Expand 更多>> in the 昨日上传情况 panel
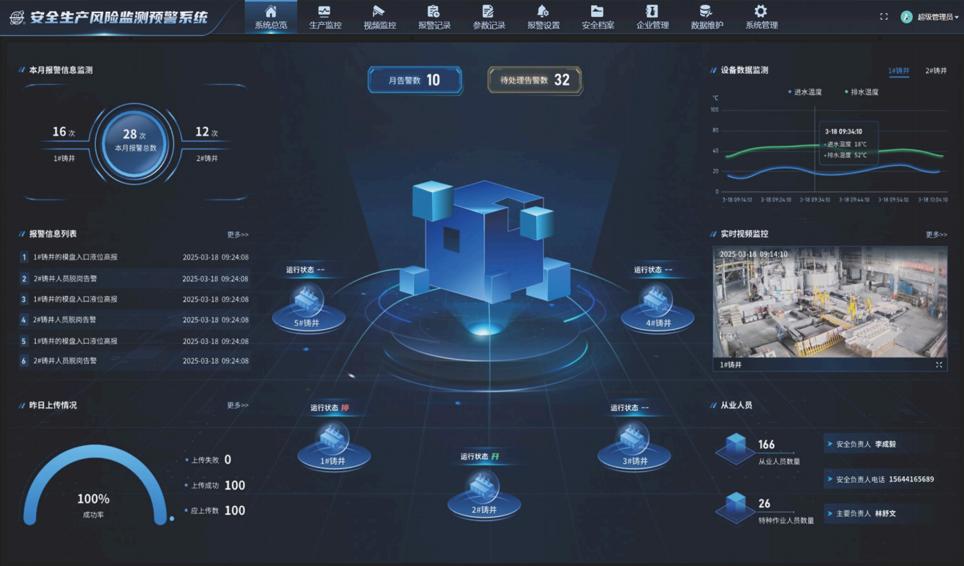Screen dimensions: 964x566 (x=238, y=405)
